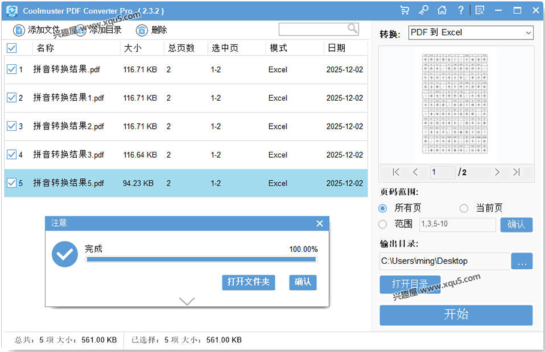Click the browse output directory button
The height and width of the screenshot is (352, 545).
tap(522, 261)
